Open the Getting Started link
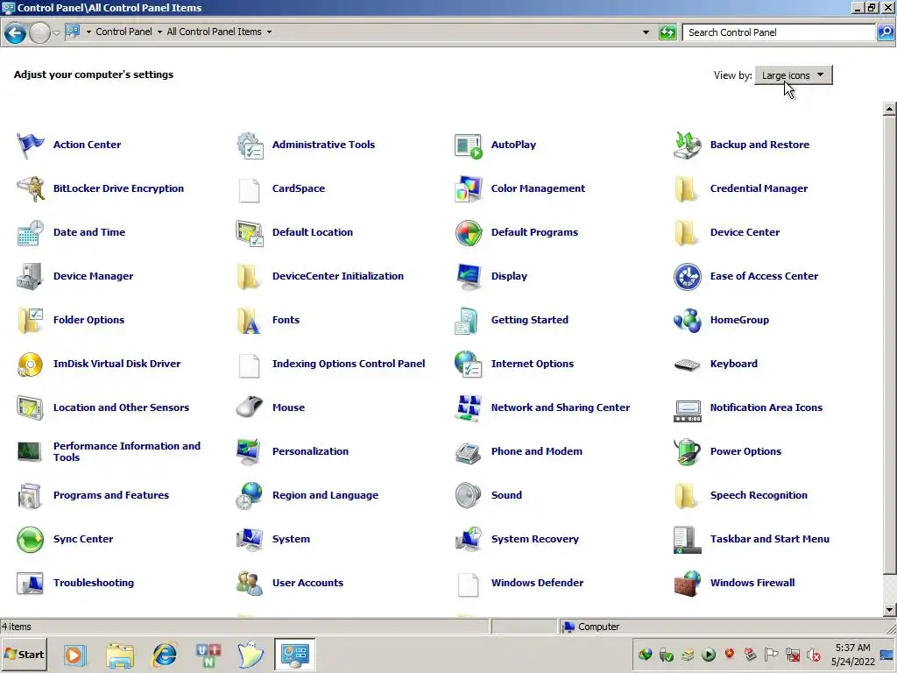 tap(529, 320)
